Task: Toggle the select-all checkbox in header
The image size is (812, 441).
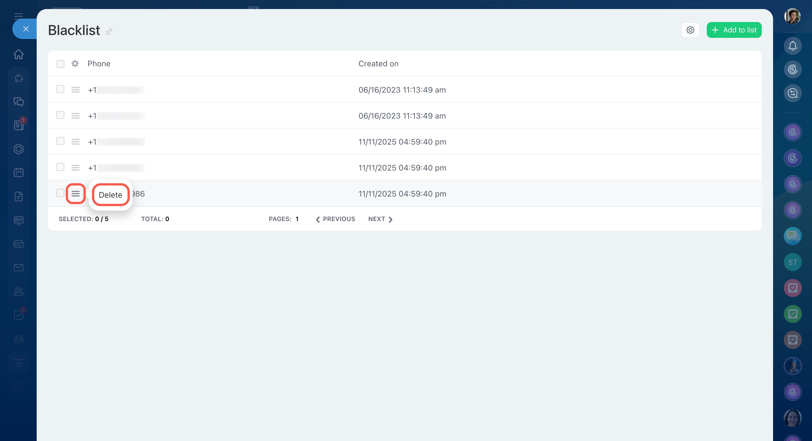Action: 60,64
